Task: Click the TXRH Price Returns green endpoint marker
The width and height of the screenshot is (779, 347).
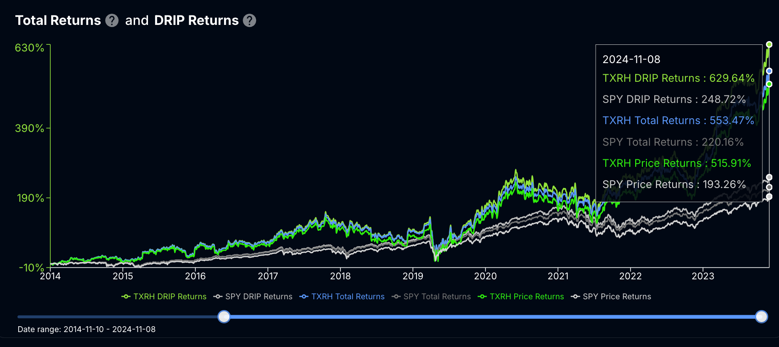Action: tap(769, 84)
